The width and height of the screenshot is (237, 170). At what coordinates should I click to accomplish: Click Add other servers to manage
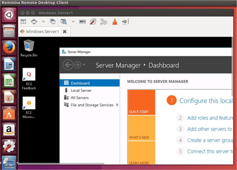point(210,129)
